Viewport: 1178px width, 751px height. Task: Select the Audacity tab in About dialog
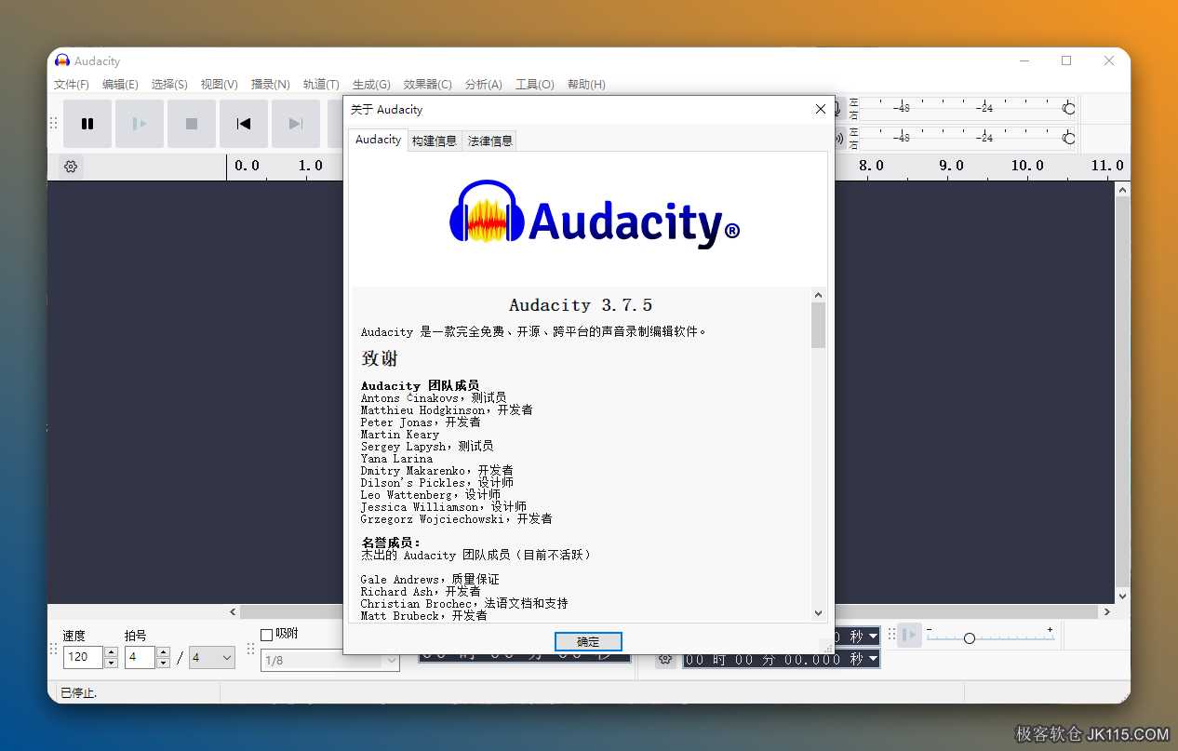[378, 140]
